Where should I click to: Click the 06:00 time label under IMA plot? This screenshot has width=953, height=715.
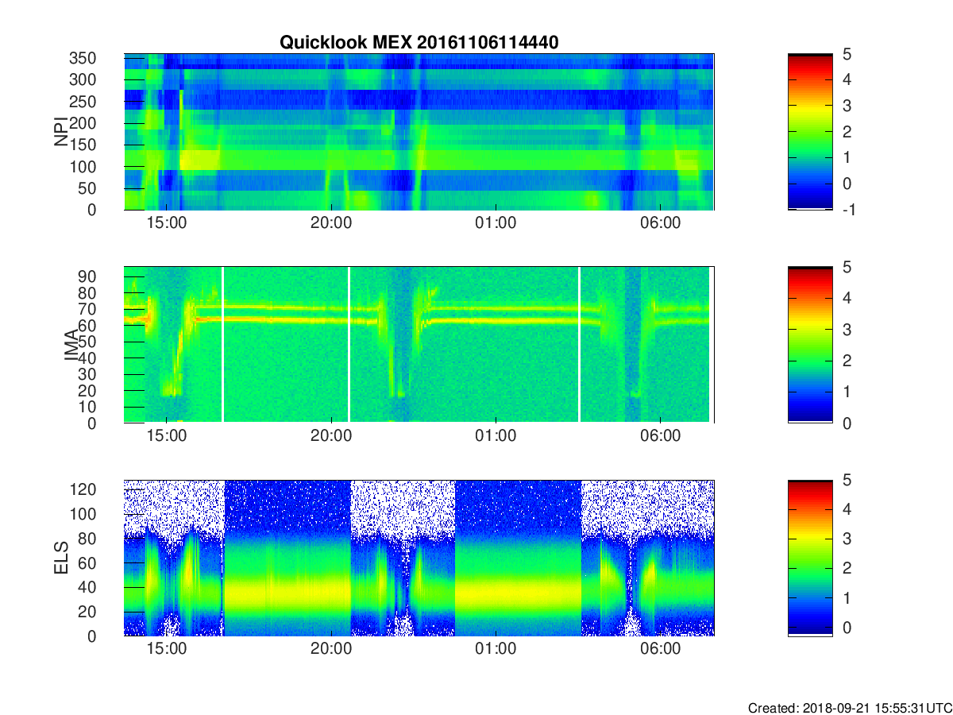[661, 435]
